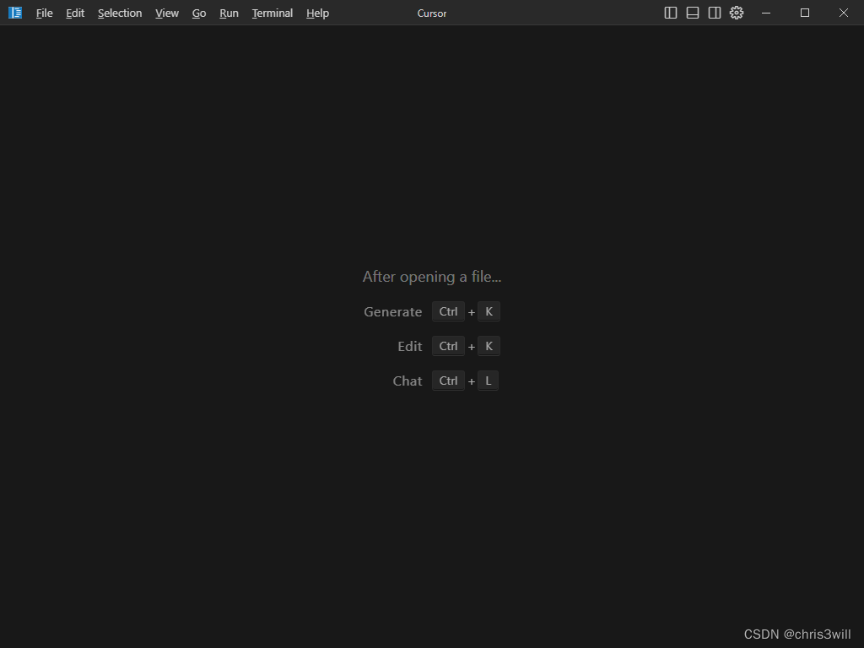Open the Go menu
The width and height of the screenshot is (864, 648).
coord(199,13)
